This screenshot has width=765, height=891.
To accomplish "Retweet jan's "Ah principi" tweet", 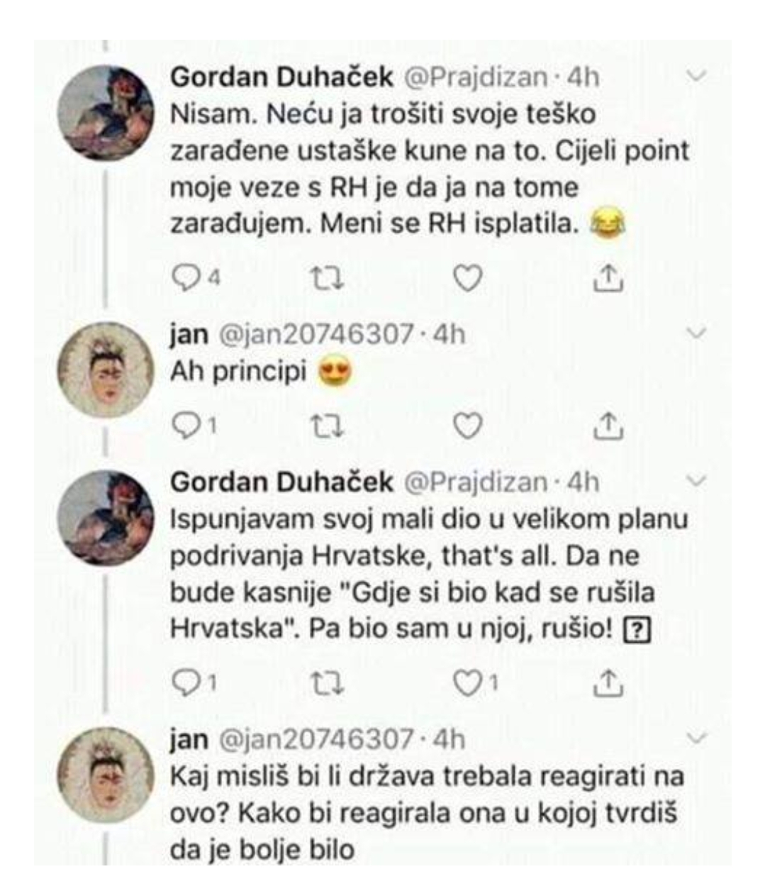I will point(328,425).
